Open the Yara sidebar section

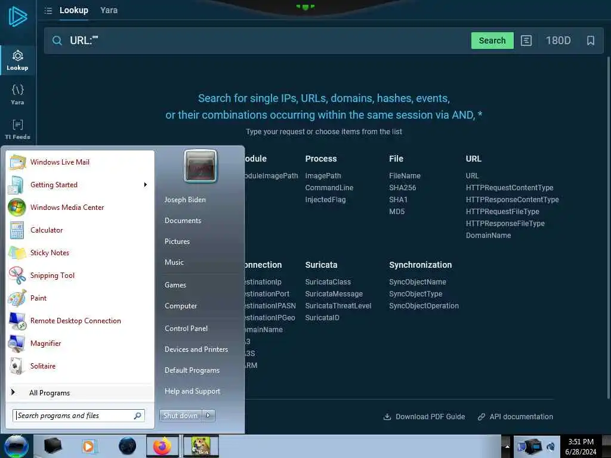click(x=17, y=95)
